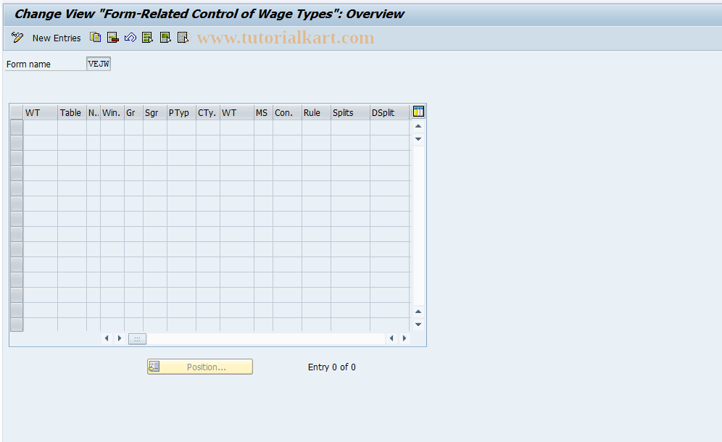Screen dimensions: 722x442
Task: Click leftmost left arrow of horizontal scrollbar
Action: (x=107, y=338)
